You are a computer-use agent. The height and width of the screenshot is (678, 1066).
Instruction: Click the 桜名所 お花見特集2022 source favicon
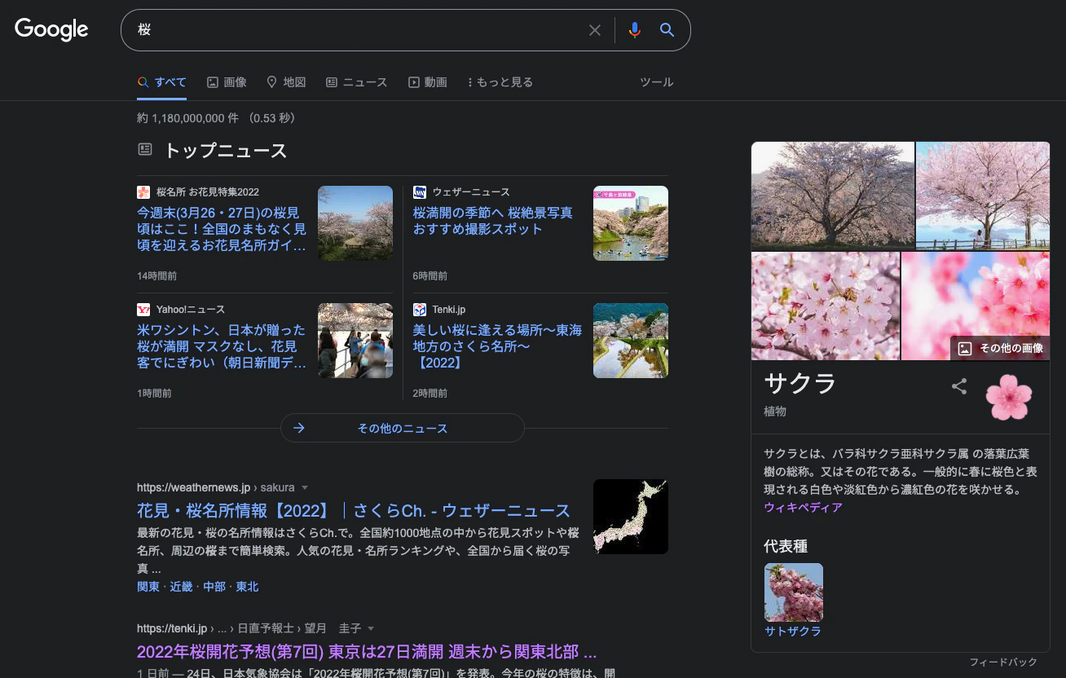click(143, 192)
